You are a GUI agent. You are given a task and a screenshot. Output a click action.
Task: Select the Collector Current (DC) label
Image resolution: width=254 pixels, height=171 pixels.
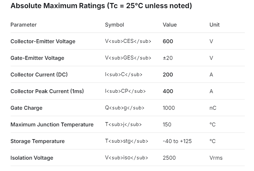(x=39, y=75)
